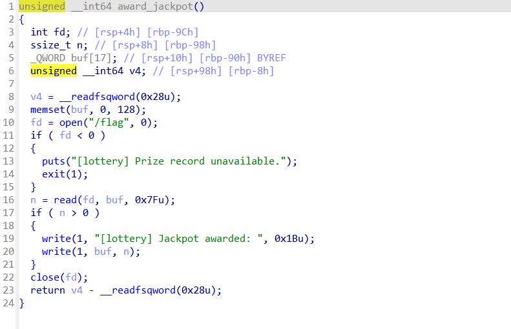
Task: Click the _QWORD buf[17] declaration
Action: (x=74, y=58)
